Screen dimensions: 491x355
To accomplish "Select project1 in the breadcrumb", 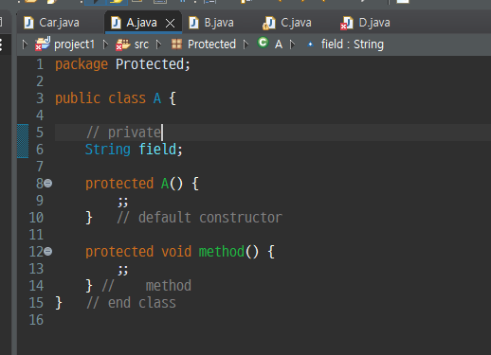I will point(74,44).
